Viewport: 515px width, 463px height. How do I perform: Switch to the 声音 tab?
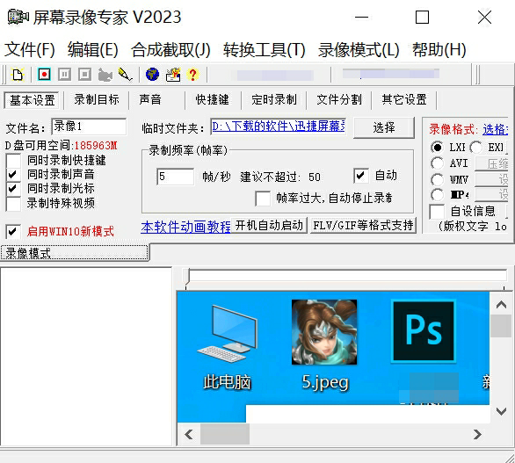(150, 99)
